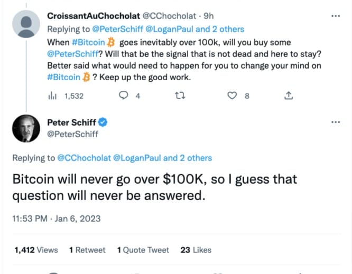Image resolution: width=352 pixels, height=274 pixels.
Task: Open @PeterSchiff mention in tweet body
Action: click(x=73, y=54)
